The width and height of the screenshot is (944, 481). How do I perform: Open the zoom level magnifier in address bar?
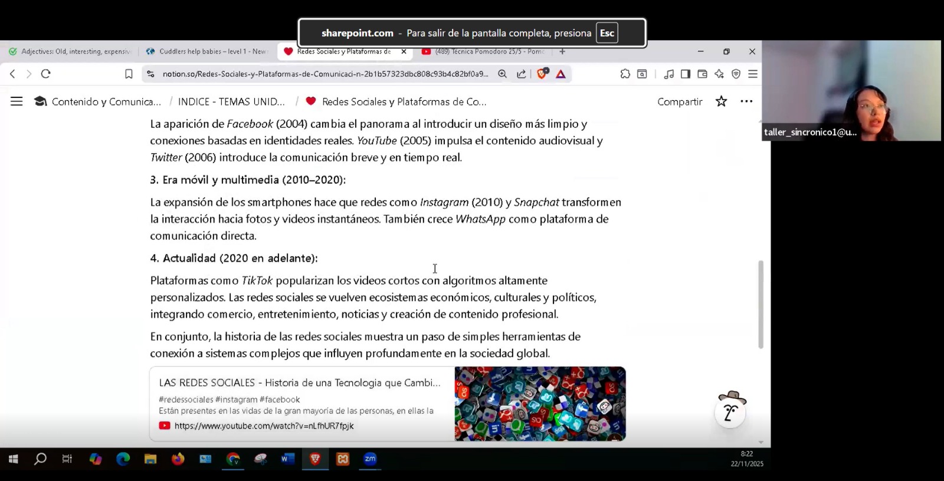tap(502, 74)
